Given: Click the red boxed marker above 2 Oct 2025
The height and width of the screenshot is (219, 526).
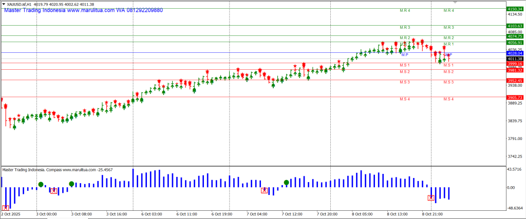Looking at the screenshot, I should tap(6, 208).
